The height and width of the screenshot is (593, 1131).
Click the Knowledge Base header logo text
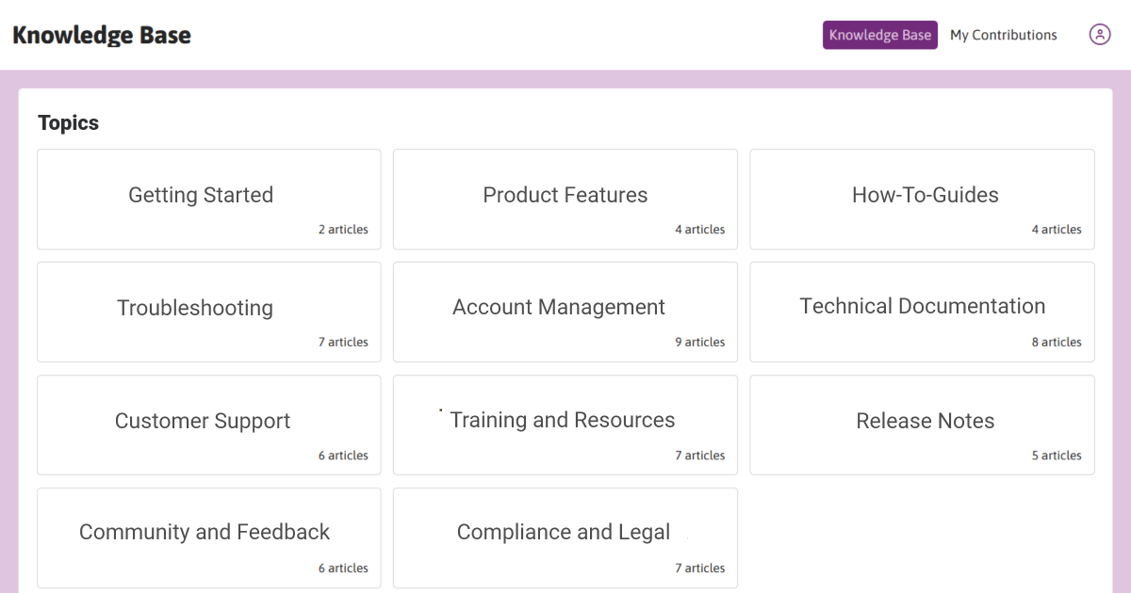(x=101, y=35)
